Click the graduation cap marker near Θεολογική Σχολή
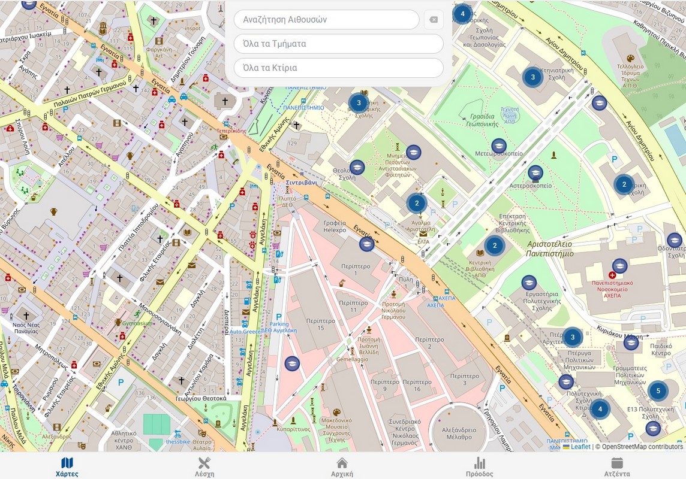 pyautogui.click(x=357, y=167)
